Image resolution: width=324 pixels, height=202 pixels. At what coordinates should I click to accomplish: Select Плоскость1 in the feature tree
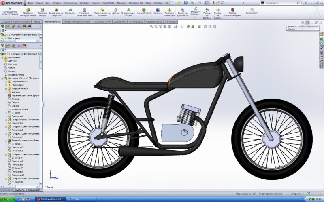coord(17,116)
